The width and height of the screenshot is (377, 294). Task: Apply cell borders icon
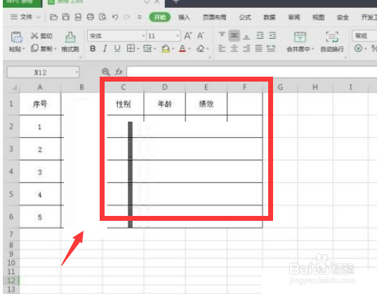pos(131,49)
